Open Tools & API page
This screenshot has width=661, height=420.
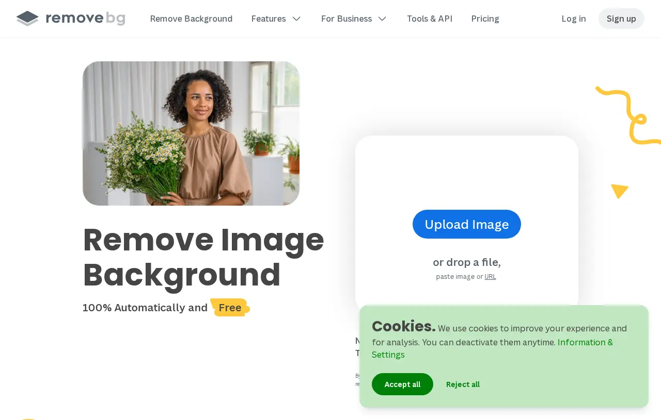click(x=430, y=19)
